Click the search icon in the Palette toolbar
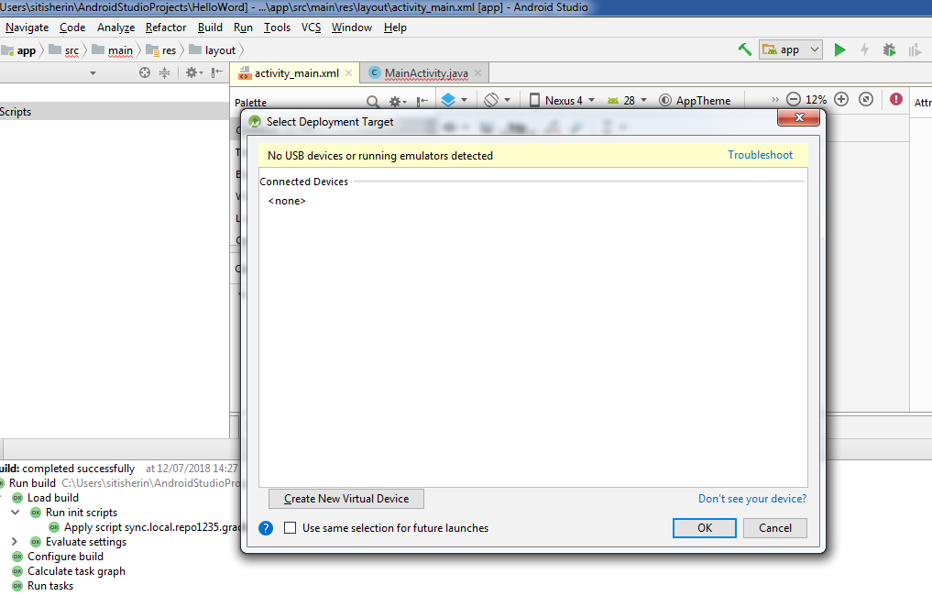 coord(374,101)
